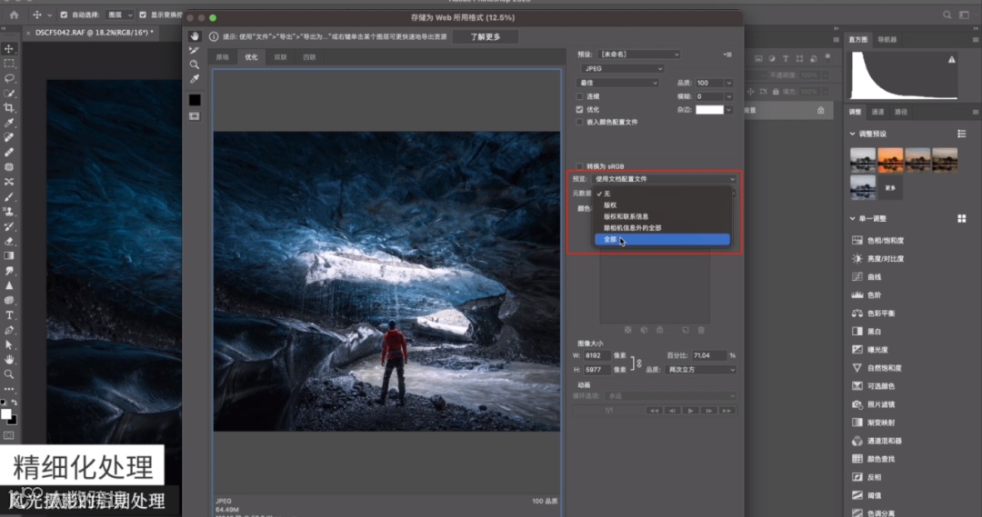Click the 了解更多 button
982x517 pixels.
486,37
